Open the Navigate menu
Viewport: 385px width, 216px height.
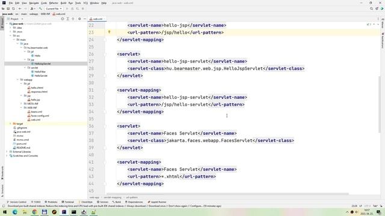34,3
